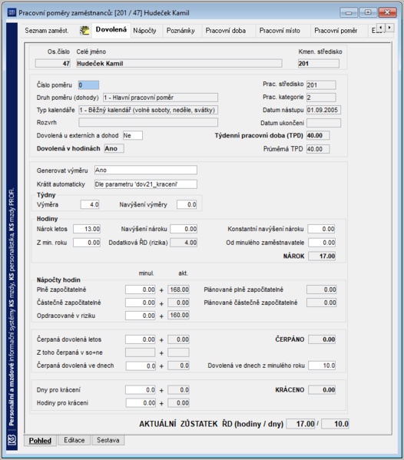Click Dny pro krácení minul. field
The width and height of the screenshot is (404, 460).
141,390
